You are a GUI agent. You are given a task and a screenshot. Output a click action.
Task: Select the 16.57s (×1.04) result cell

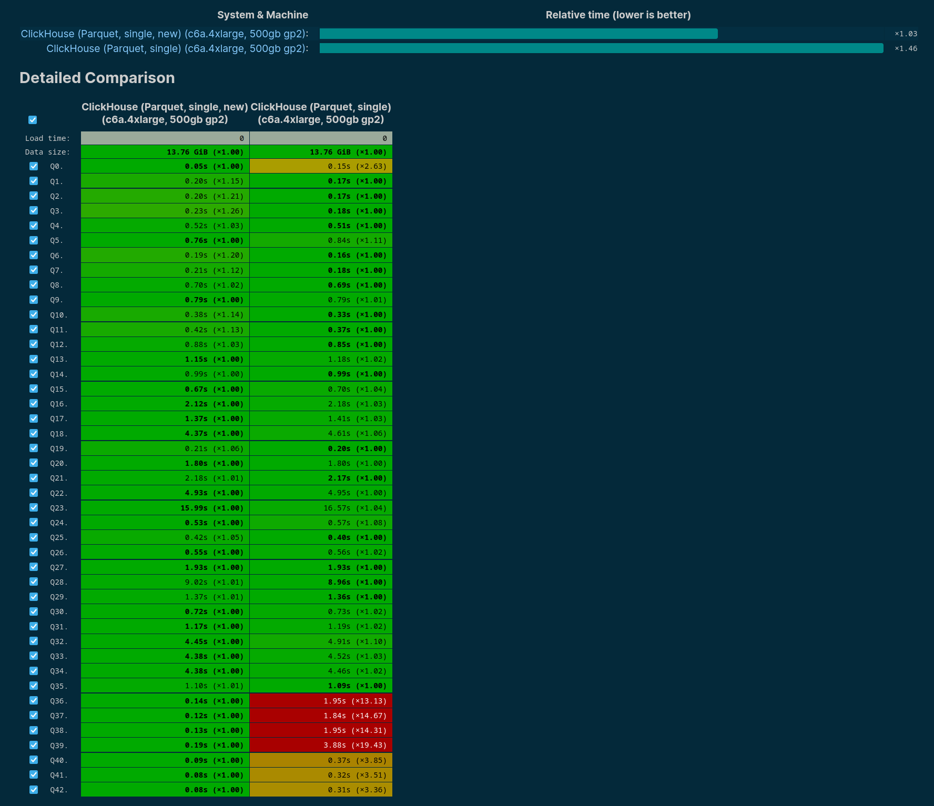(321, 508)
